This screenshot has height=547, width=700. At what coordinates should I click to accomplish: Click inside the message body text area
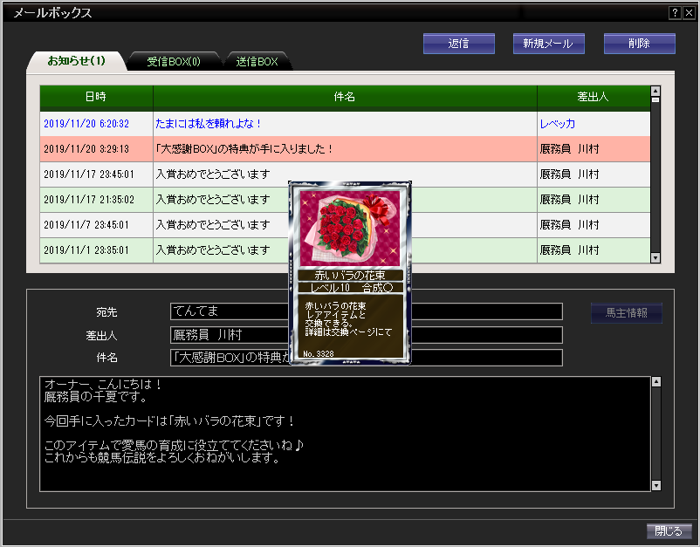[345, 434]
